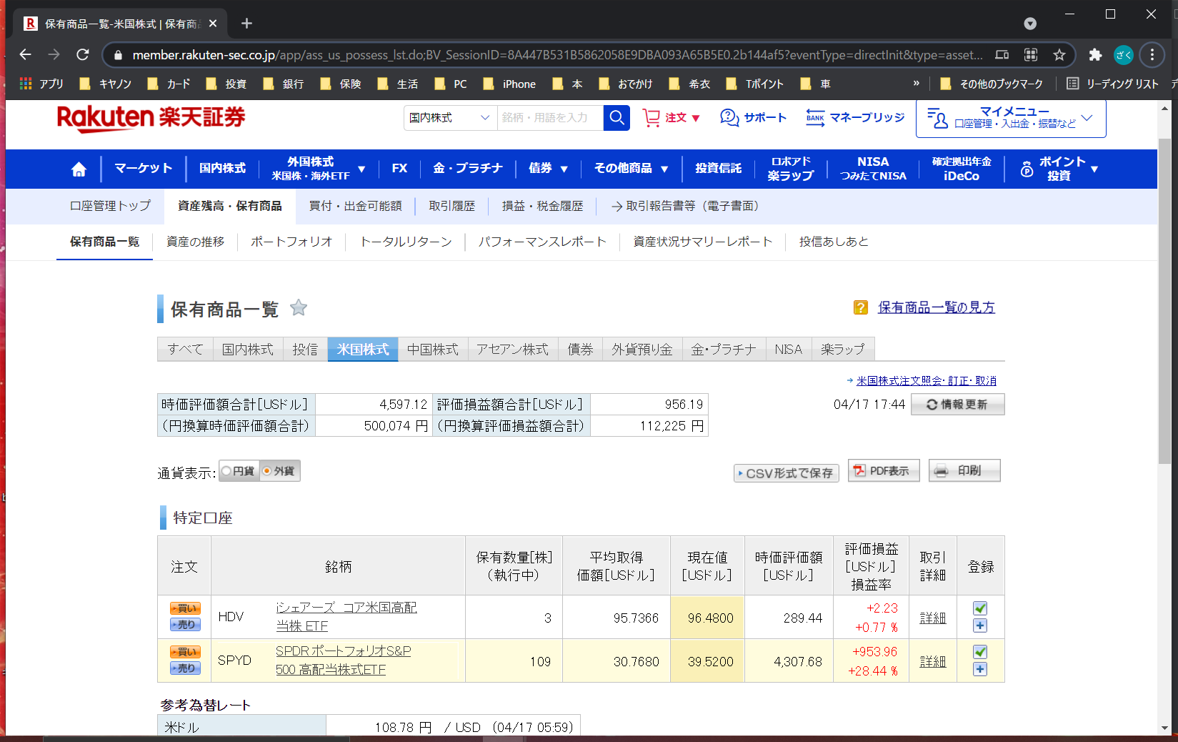Select the 円貨 currency radio button
Image resolution: width=1178 pixels, height=742 pixels.
pyautogui.click(x=226, y=471)
